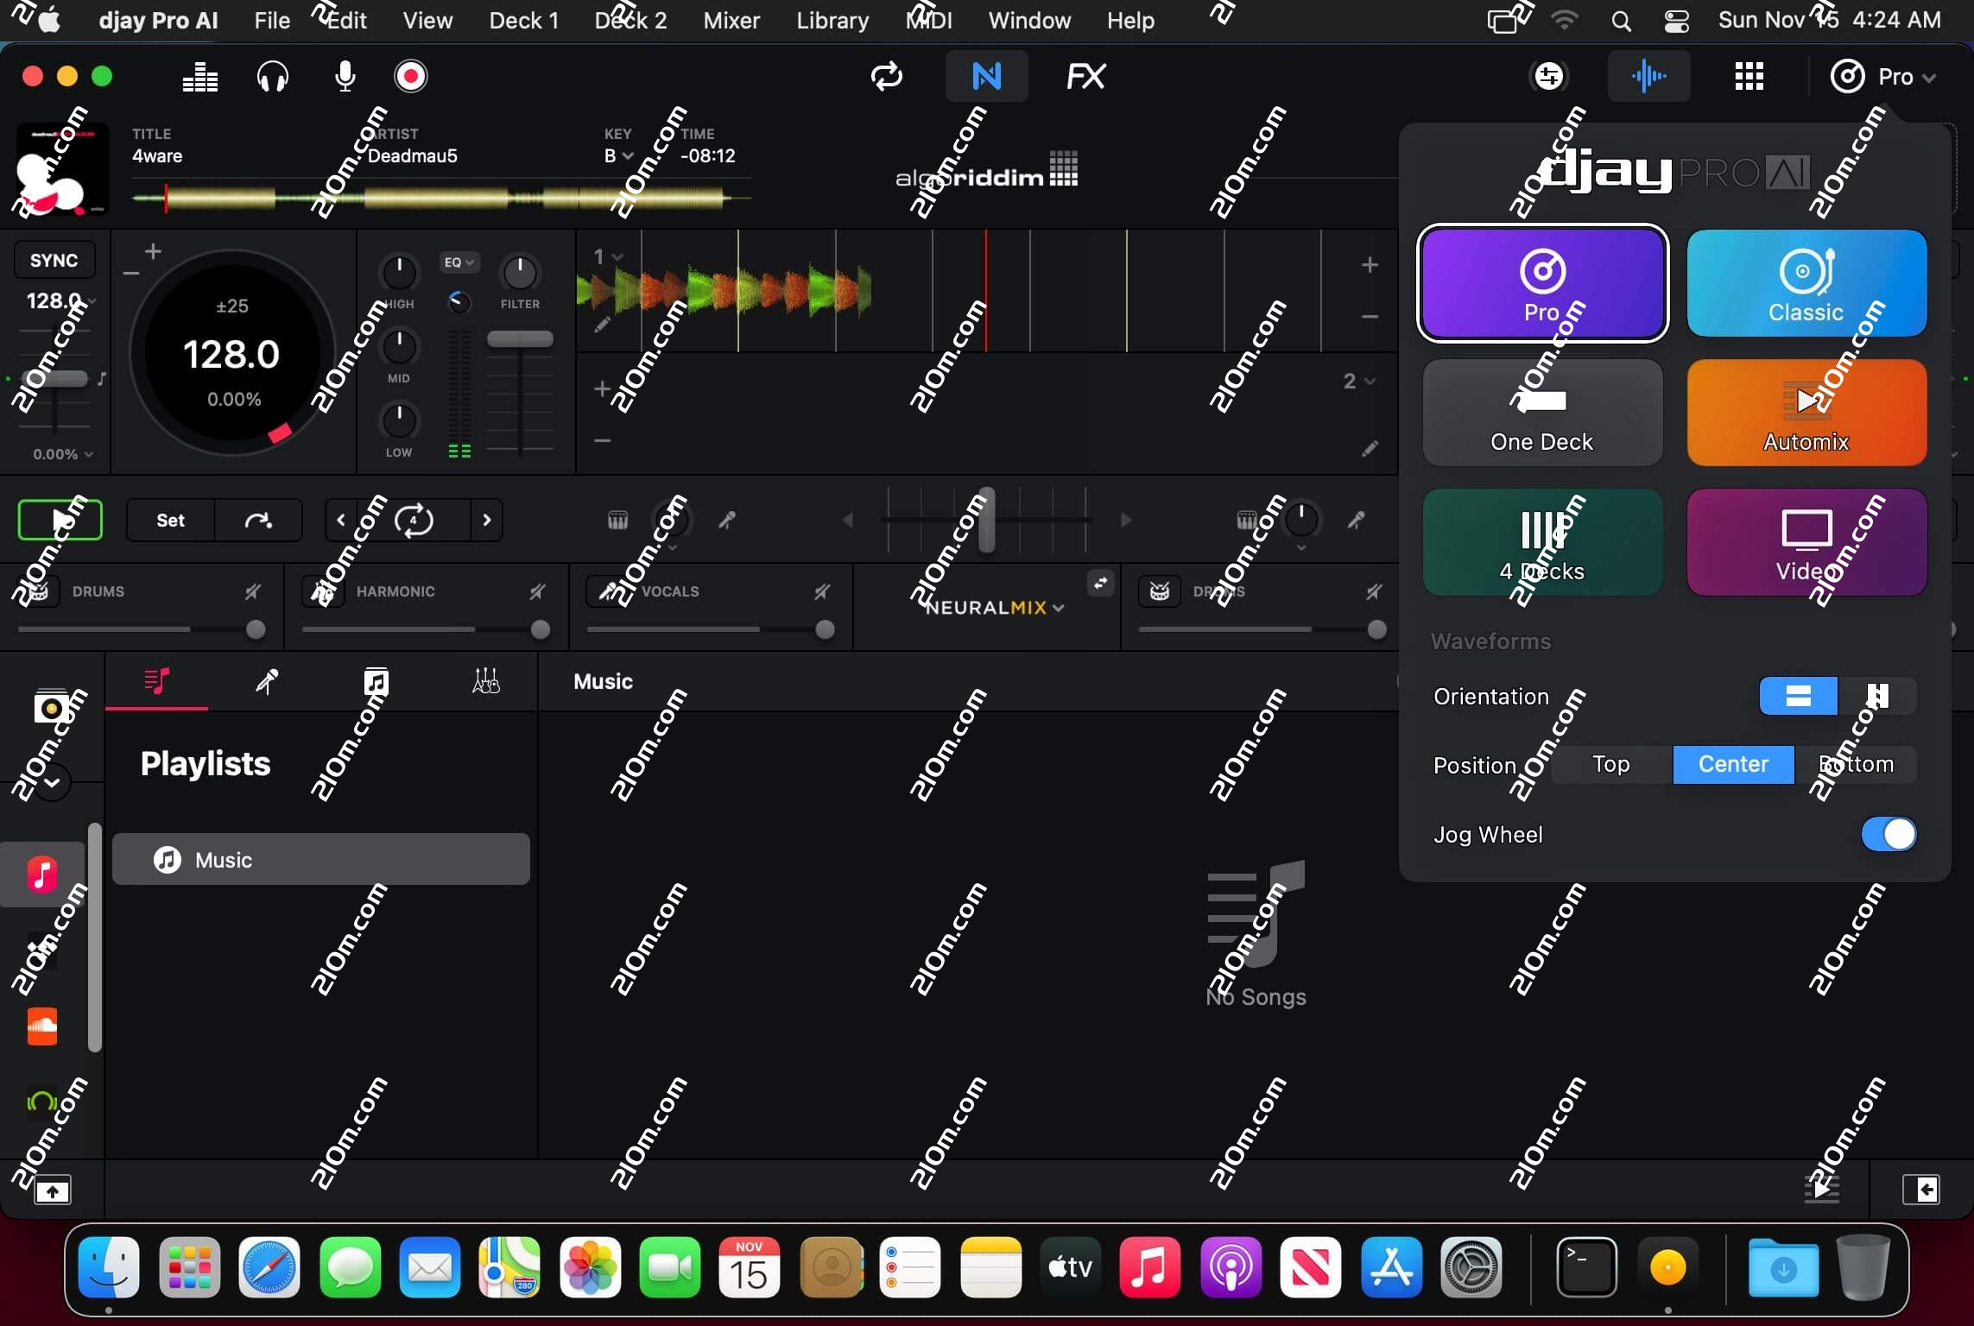Choose Top waveform position
1974x1326 pixels.
coord(1611,765)
